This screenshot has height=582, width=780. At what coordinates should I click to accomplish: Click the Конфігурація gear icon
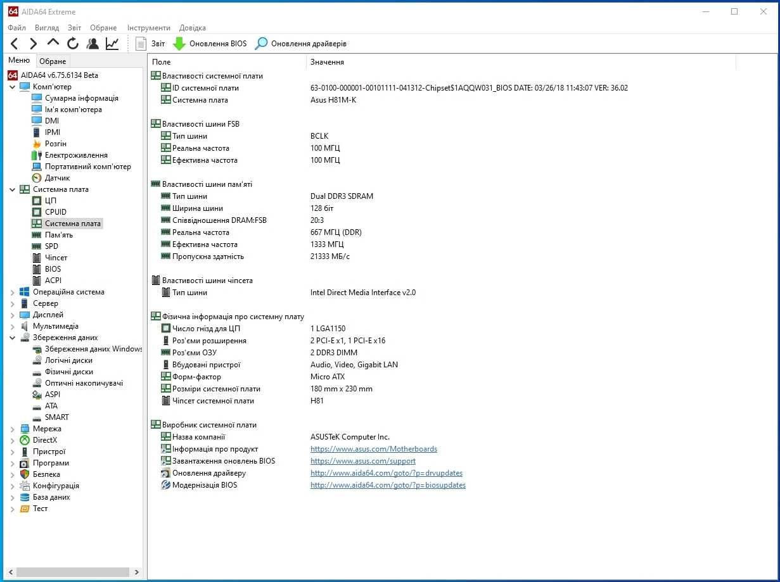pyautogui.click(x=25, y=486)
